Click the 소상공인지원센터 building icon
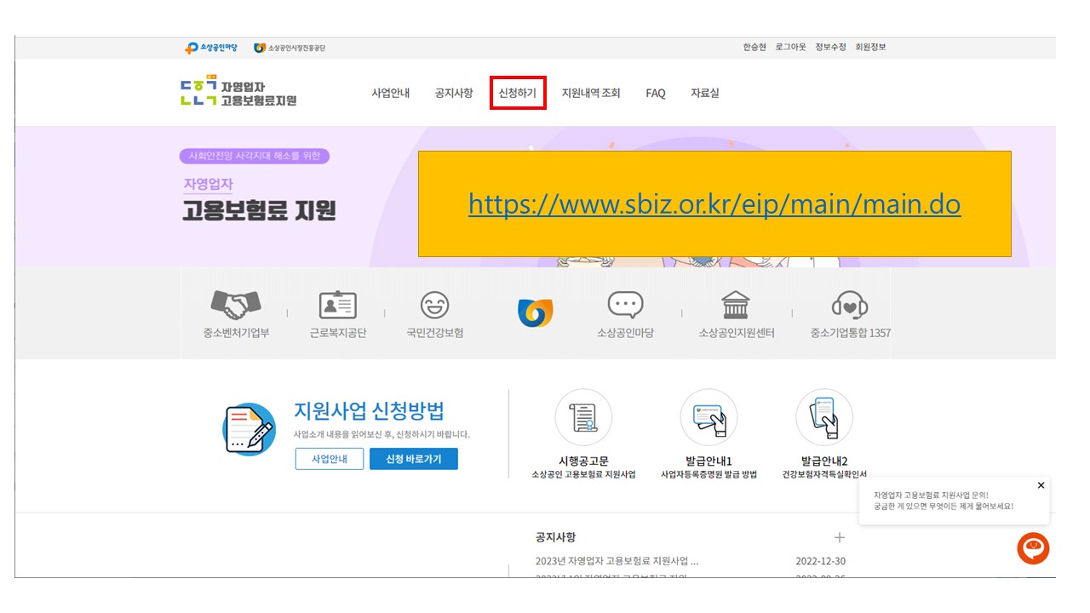1090x613 pixels. tap(736, 304)
